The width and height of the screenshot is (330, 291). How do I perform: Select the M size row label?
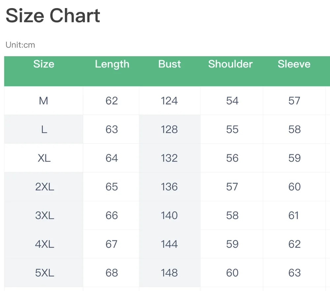(44, 101)
